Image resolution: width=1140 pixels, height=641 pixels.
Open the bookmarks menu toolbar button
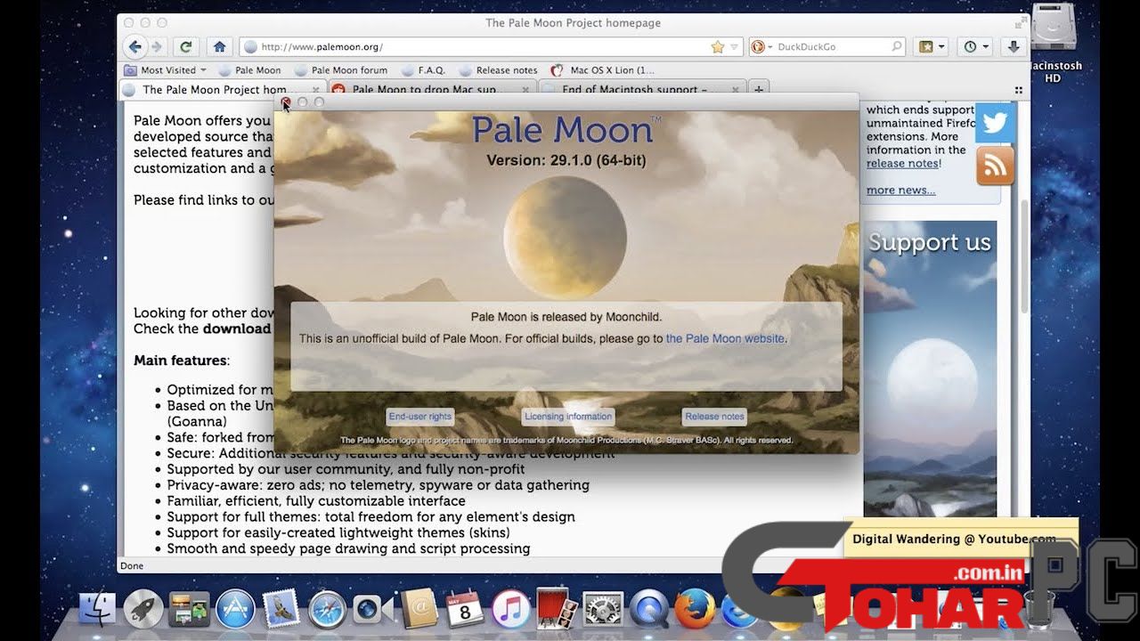click(x=932, y=46)
